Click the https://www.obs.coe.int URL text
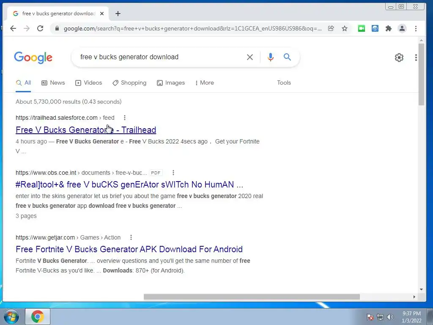The image size is (433, 325). click(x=46, y=173)
